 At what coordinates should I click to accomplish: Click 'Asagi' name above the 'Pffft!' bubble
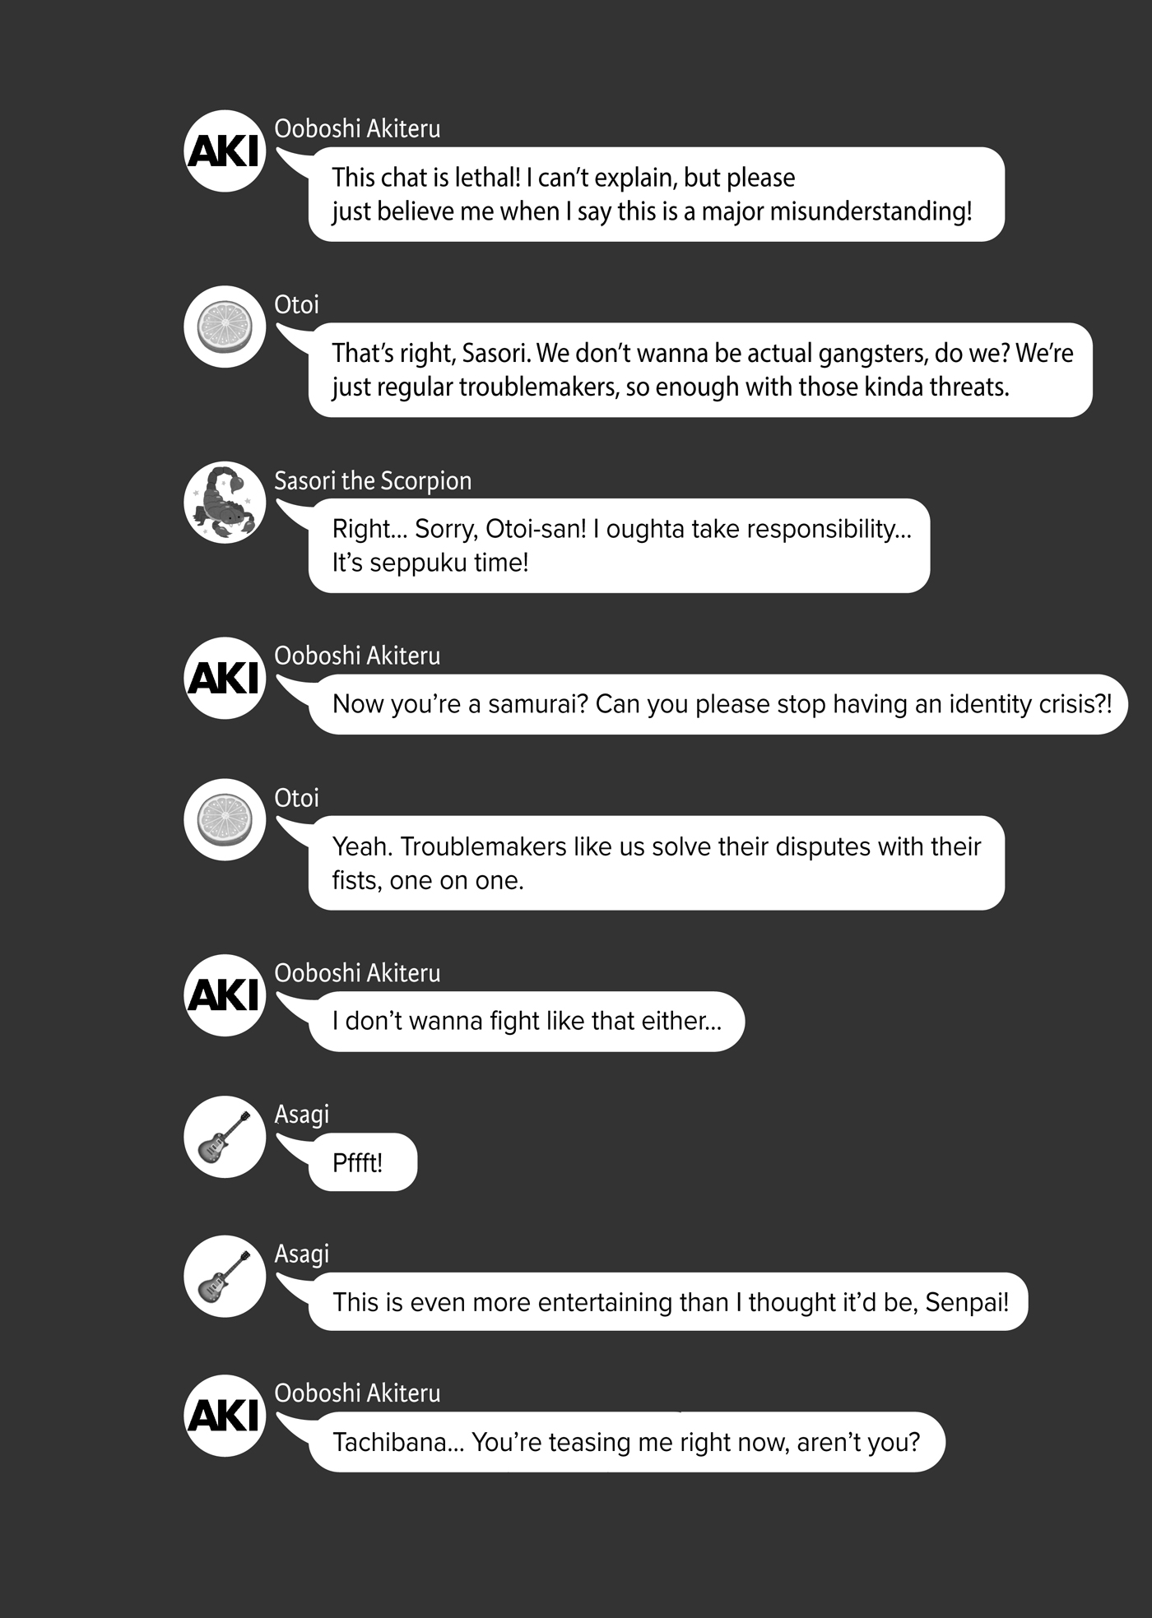(x=301, y=1115)
